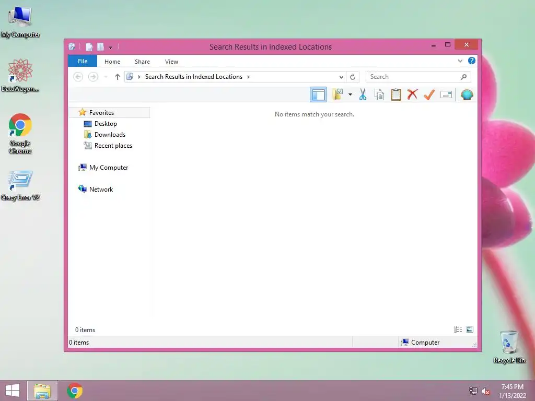The width and height of the screenshot is (535, 401).
Task: Expand the ribbon with the chevron
Action: pyautogui.click(x=460, y=61)
